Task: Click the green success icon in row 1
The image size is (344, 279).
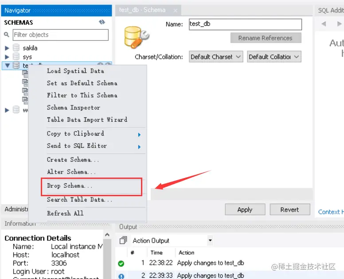Action: [x=121, y=263]
